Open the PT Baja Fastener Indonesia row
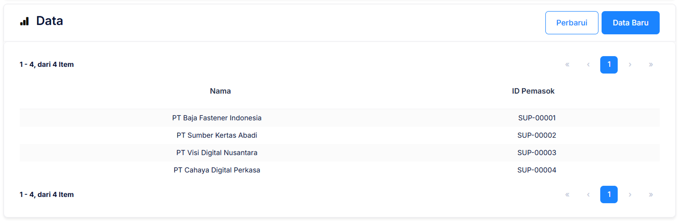 click(x=217, y=118)
